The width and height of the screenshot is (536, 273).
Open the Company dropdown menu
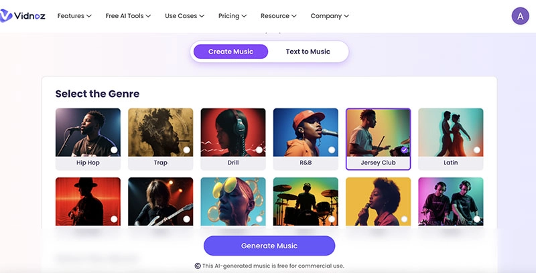(330, 16)
